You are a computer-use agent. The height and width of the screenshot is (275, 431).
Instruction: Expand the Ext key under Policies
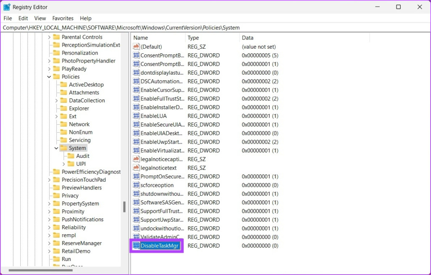click(x=56, y=116)
